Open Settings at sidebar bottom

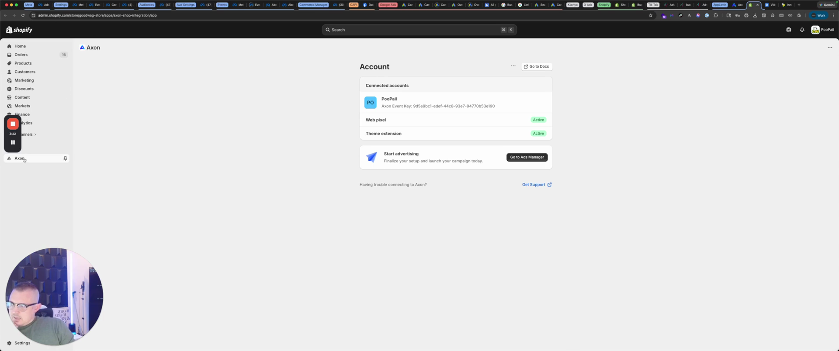[x=22, y=343]
